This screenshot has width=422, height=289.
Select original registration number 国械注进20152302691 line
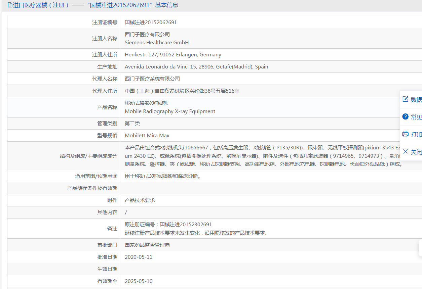click(x=168, y=224)
